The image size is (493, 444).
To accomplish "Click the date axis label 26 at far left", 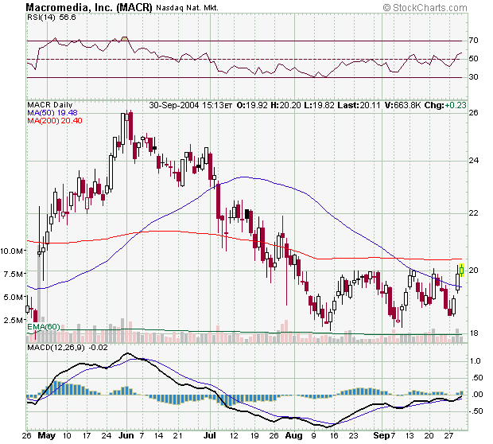I will [x=27, y=435].
